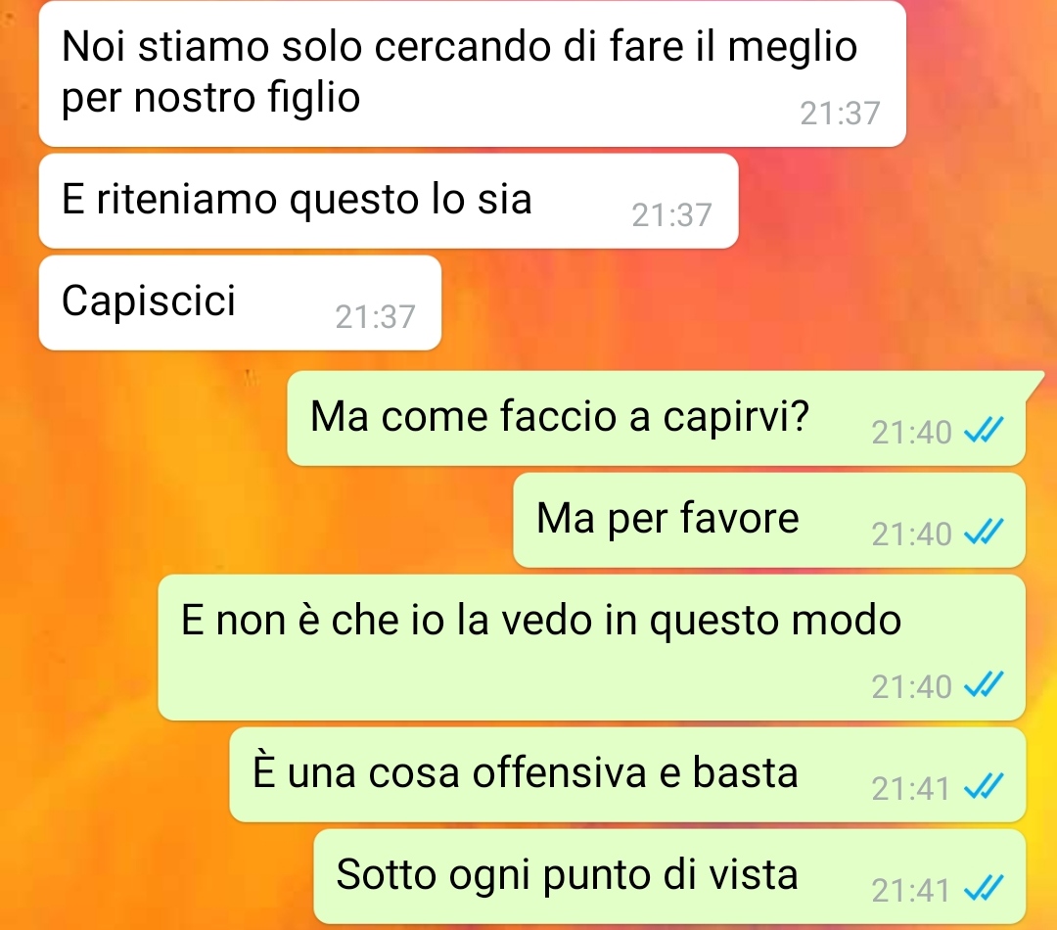Select the received message "Capiscici"
Image resolution: width=1057 pixels, height=930 pixels.
point(240,302)
